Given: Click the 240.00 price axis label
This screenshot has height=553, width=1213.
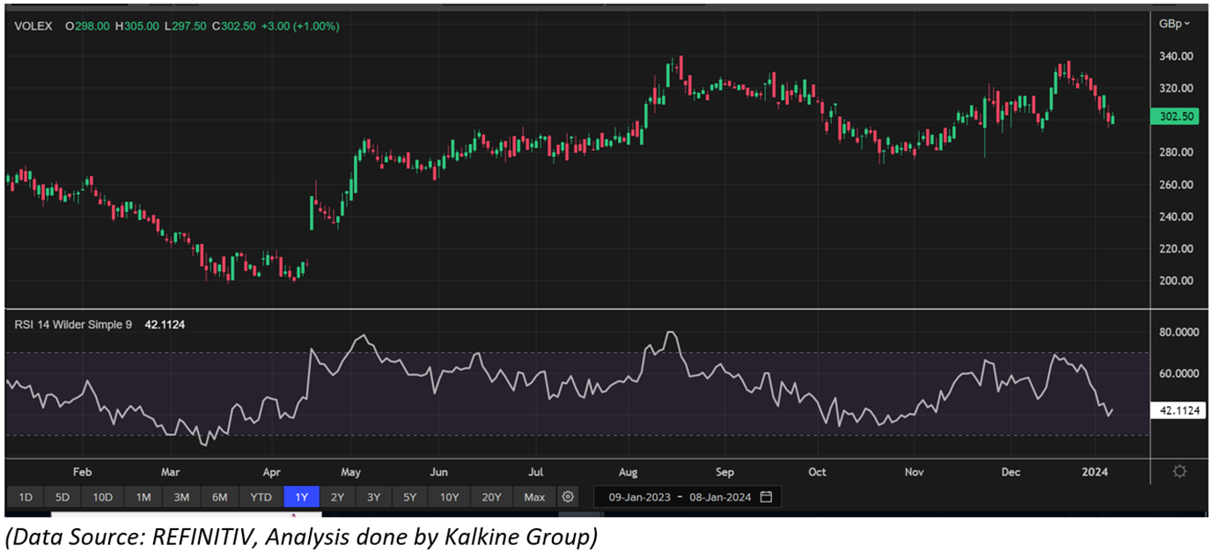Looking at the screenshot, I should point(1176,217).
